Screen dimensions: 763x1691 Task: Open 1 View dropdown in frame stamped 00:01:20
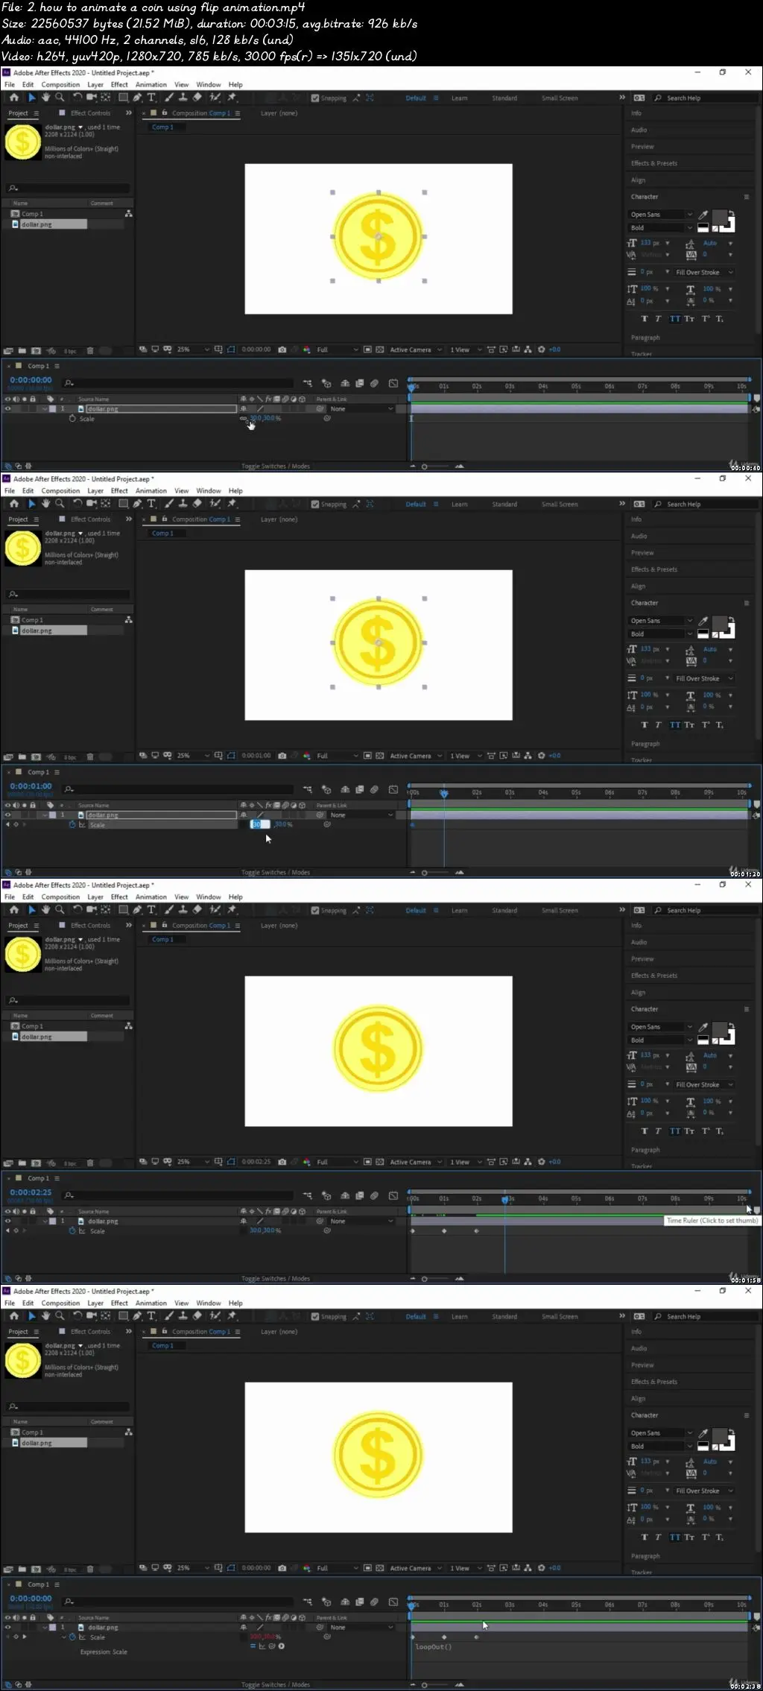point(466,756)
